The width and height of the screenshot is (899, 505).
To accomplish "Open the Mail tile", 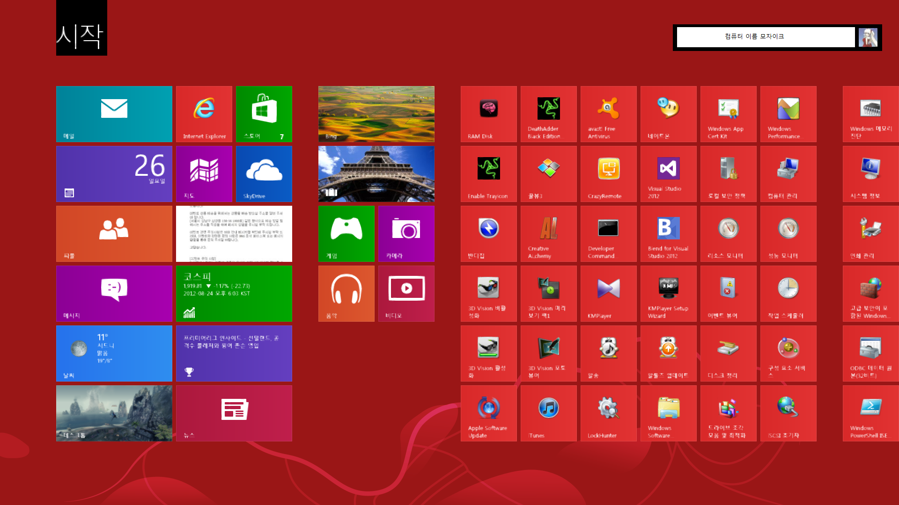I will click(x=114, y=114).
